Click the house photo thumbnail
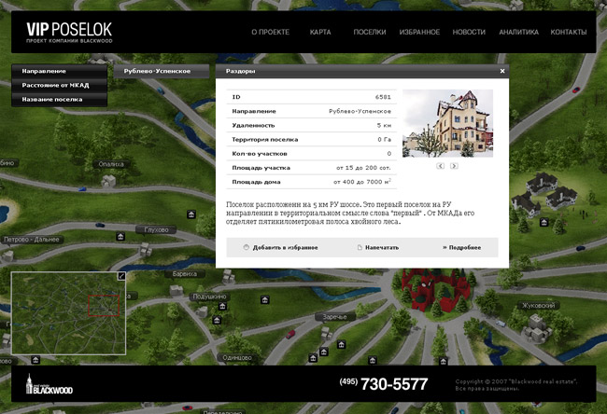 pyautogui.click(x=447, y=123)
